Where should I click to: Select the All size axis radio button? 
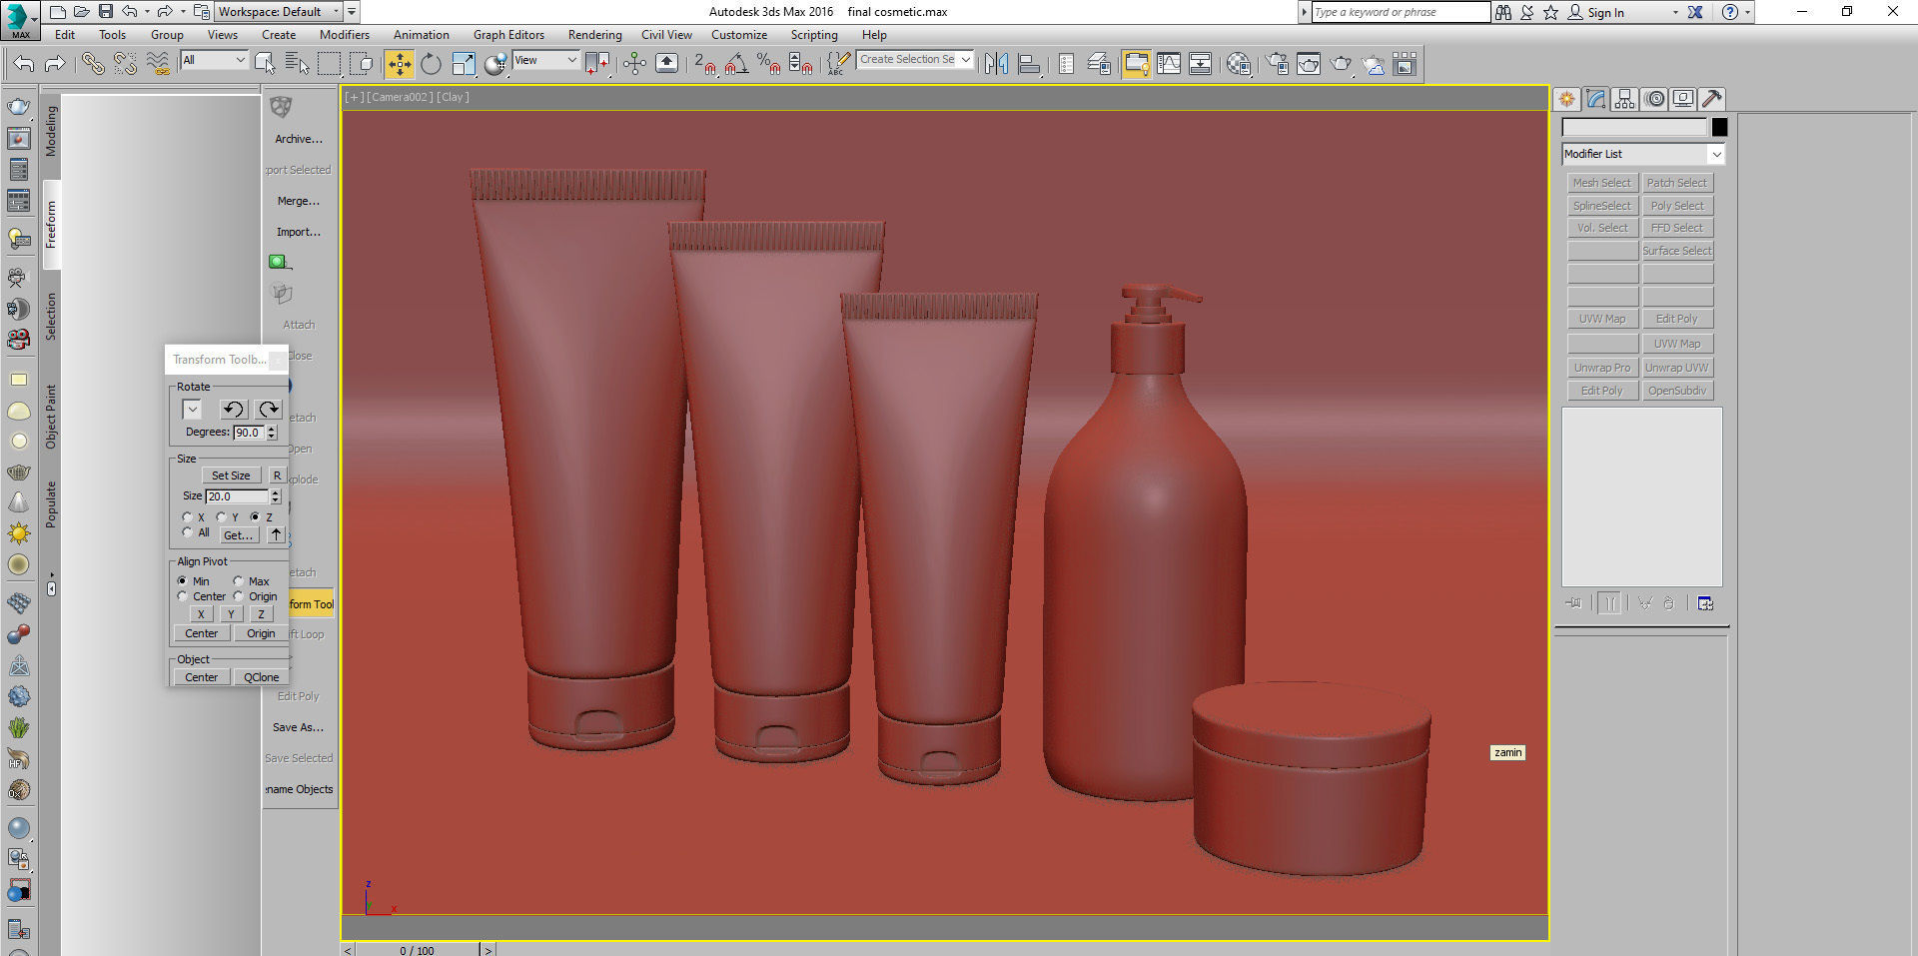coord(187,532)
